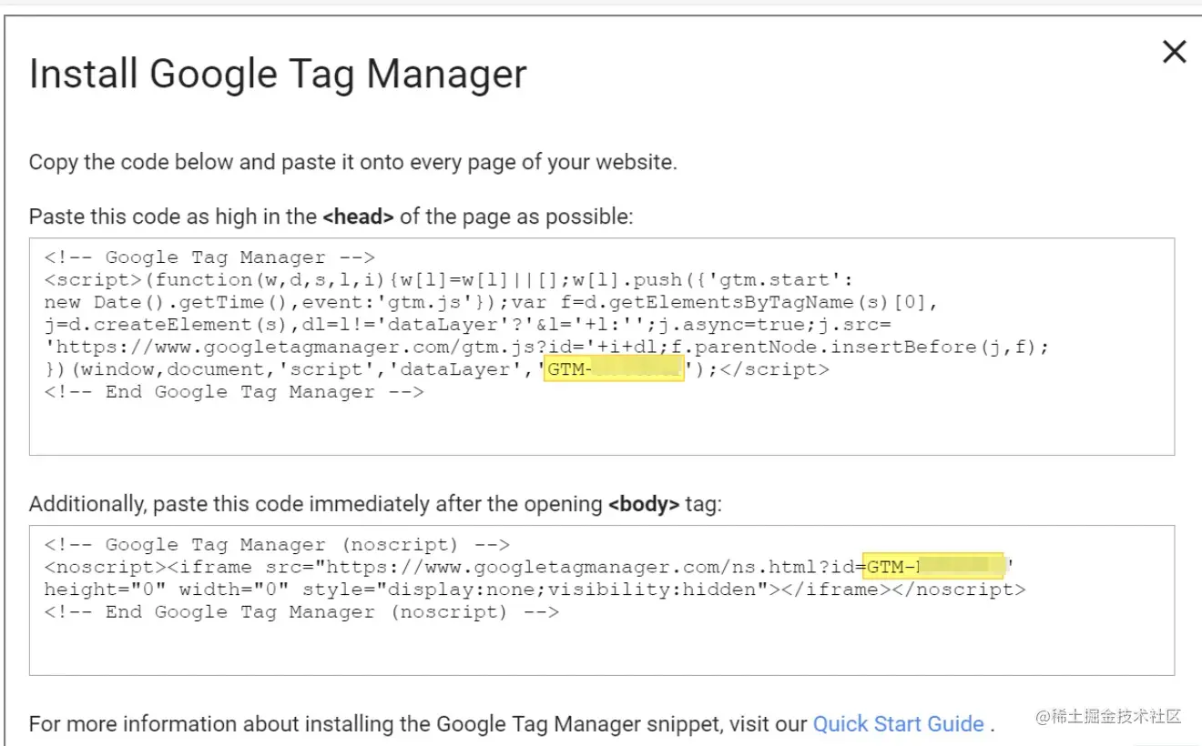This screenshot has height=746, width=1202.
Task: Click the 'Additionally, paste this code' body instruction
Action: point(375,504)
